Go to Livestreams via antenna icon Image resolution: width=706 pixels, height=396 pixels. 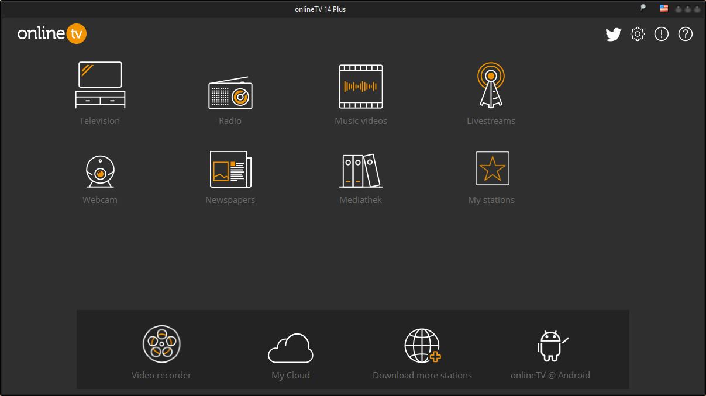[491, 86]
